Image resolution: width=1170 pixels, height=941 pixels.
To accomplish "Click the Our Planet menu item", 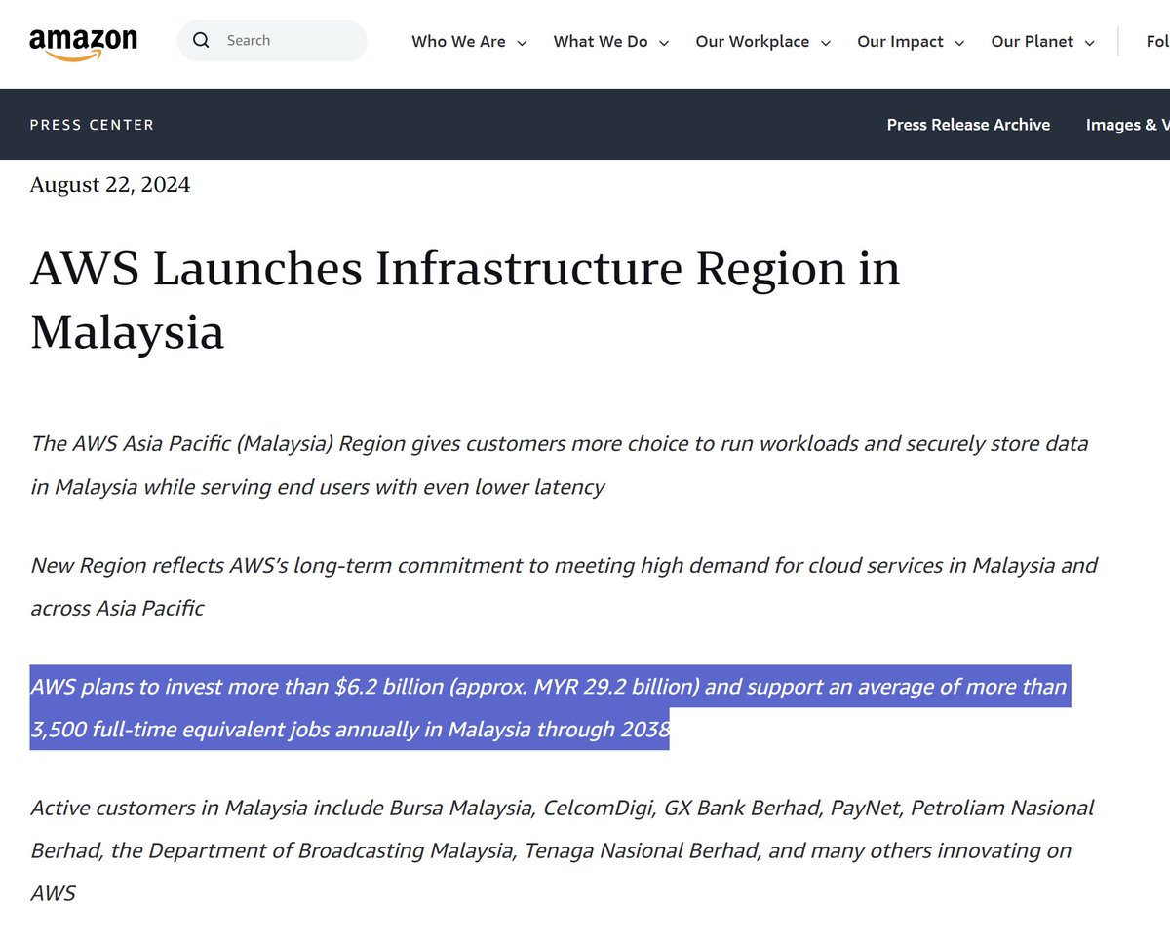I will point(1031,42).
